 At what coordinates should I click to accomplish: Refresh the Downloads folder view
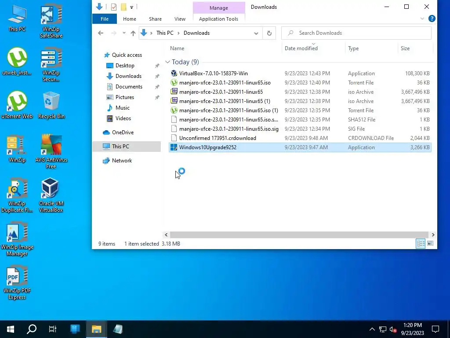(269, 33)
